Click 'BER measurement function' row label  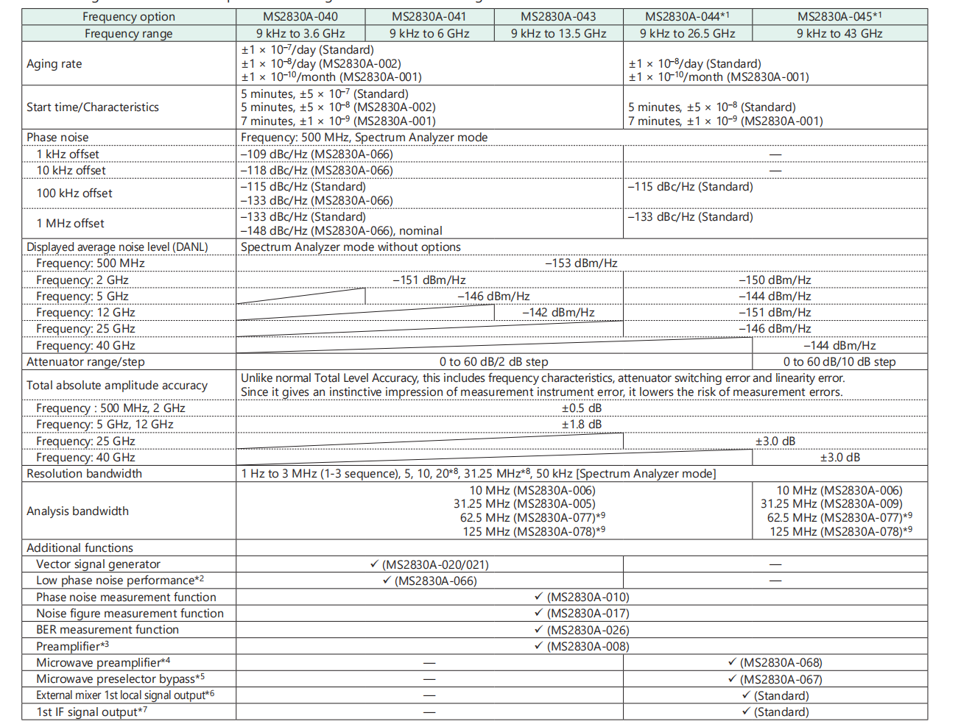coord(108,630)
